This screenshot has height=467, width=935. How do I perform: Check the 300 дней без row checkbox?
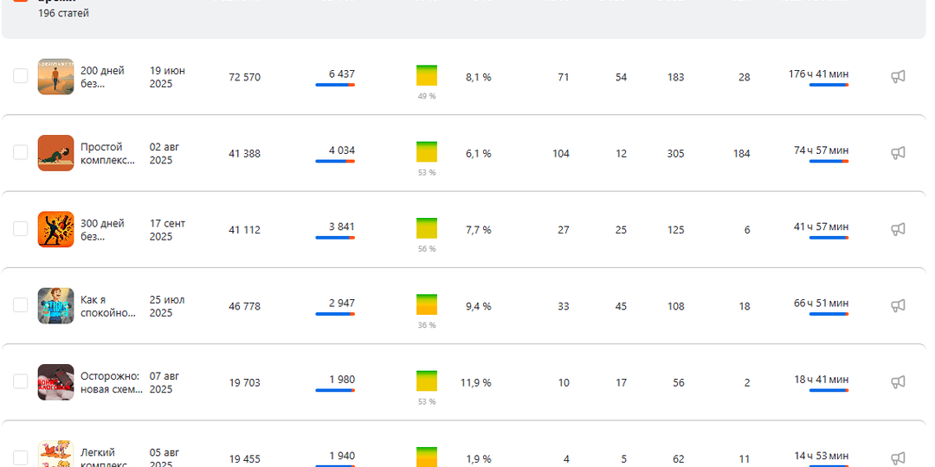pyautogui.click(x=20, y=228)
